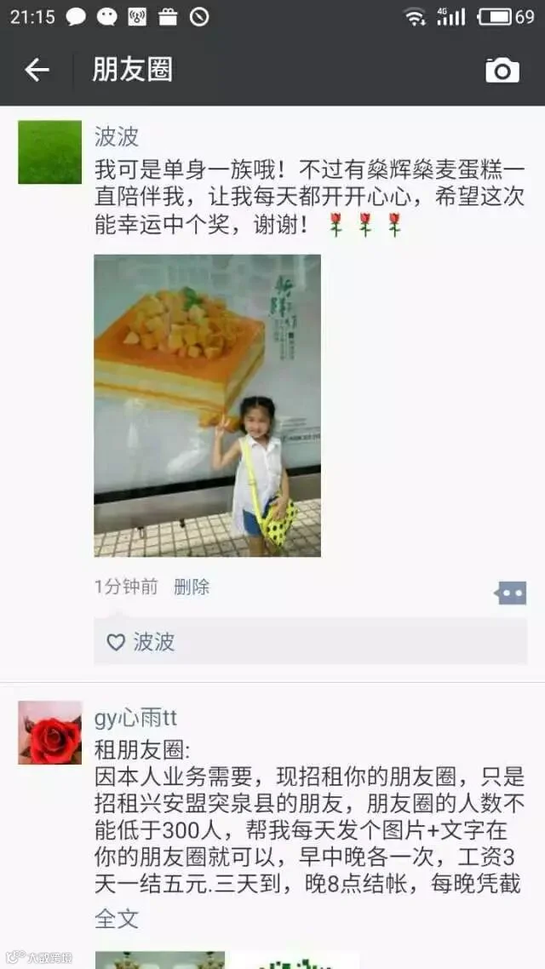Tap the WiFi status icon
545x969 pixels.
point(415,17)
